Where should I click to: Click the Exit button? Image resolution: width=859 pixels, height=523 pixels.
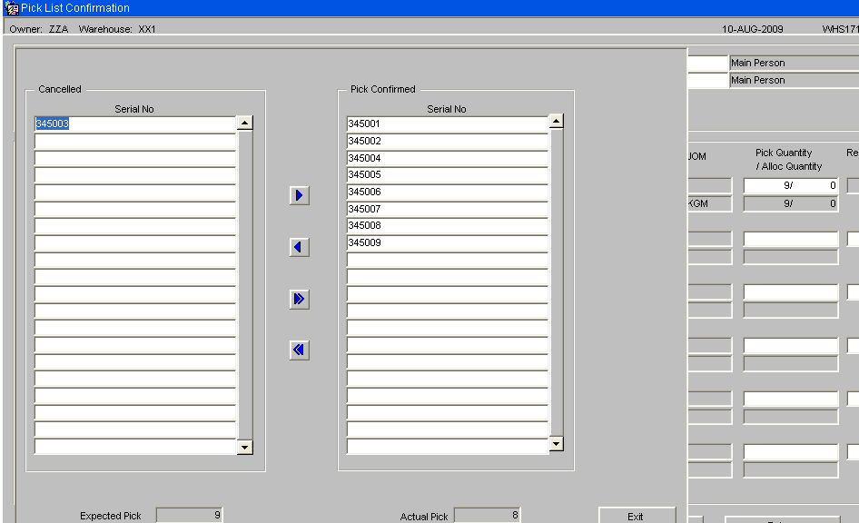pyautogui.click(x=637, y=517)
